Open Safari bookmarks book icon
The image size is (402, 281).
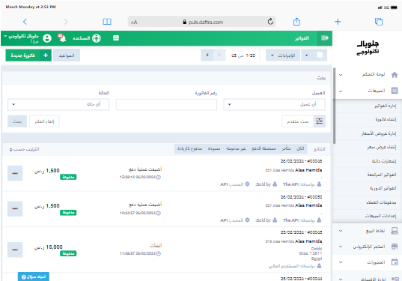tap(107, 22)
